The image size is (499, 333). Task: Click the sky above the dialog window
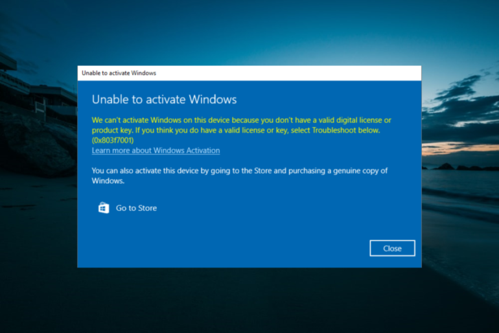point(250,32)
